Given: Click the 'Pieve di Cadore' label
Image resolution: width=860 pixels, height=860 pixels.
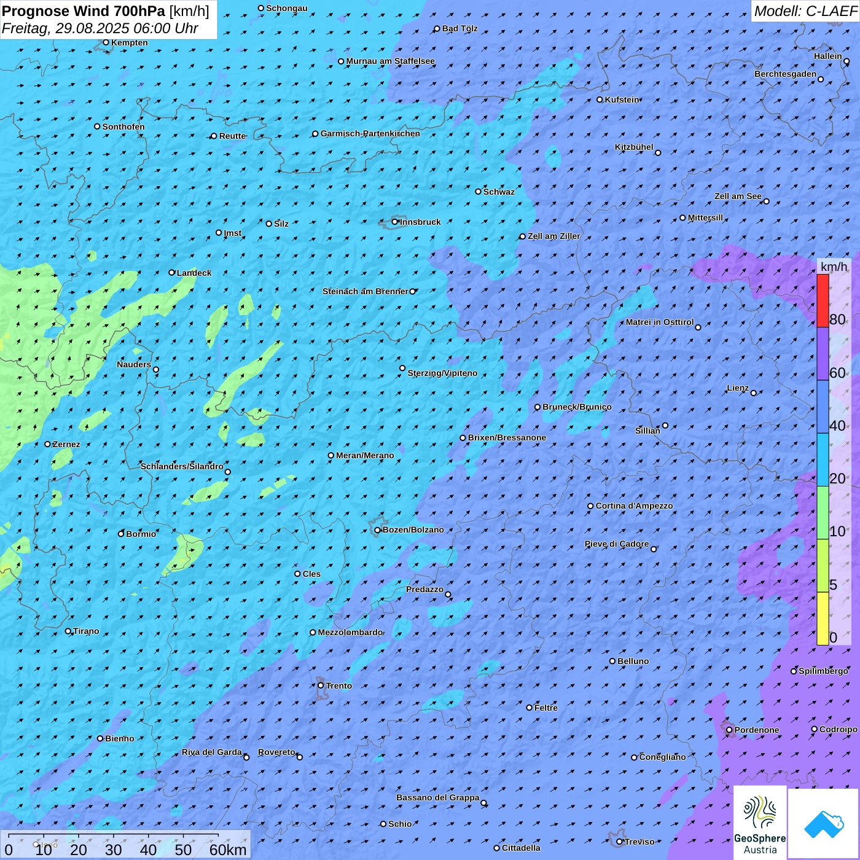Looking at the screenshot, I should [617, 544].
